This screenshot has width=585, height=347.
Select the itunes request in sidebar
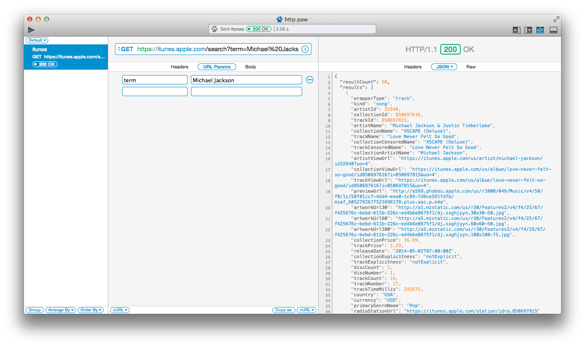point(66,57)
